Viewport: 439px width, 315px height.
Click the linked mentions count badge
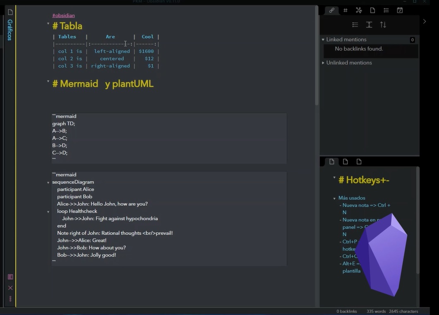413,40
